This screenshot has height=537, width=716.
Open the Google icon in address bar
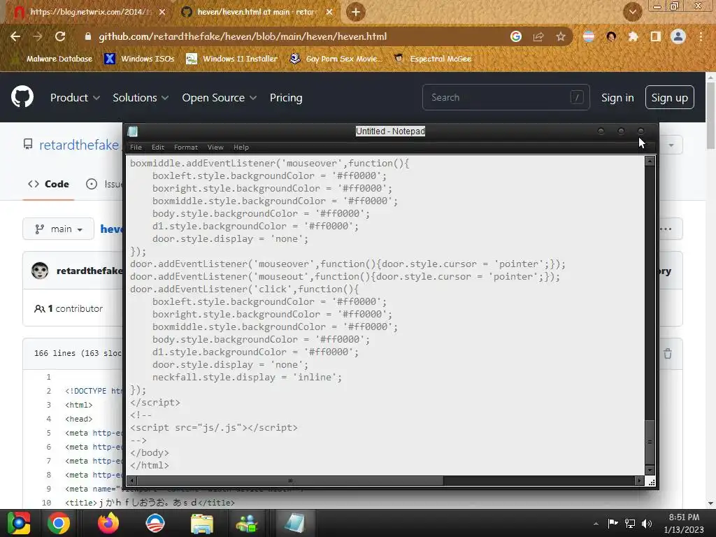click(516, 36)
